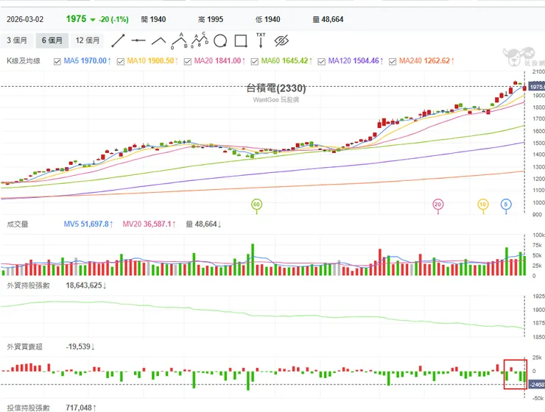Click the MV20 36,587.1 value
This screenshot has width=545, height=412.
click(149, 224)
